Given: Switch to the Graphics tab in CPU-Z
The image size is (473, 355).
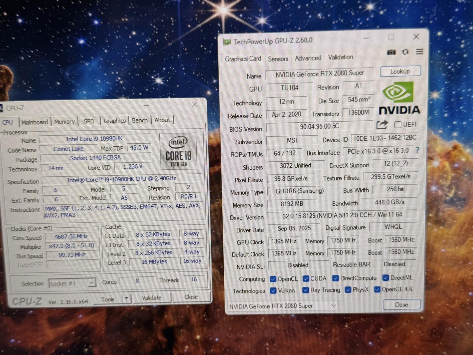Looking at the screenshot, I should 115,121.
